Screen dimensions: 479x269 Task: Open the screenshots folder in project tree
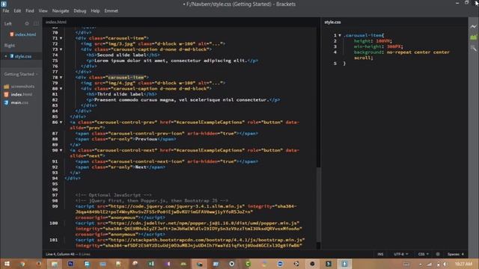pos(22,87)
